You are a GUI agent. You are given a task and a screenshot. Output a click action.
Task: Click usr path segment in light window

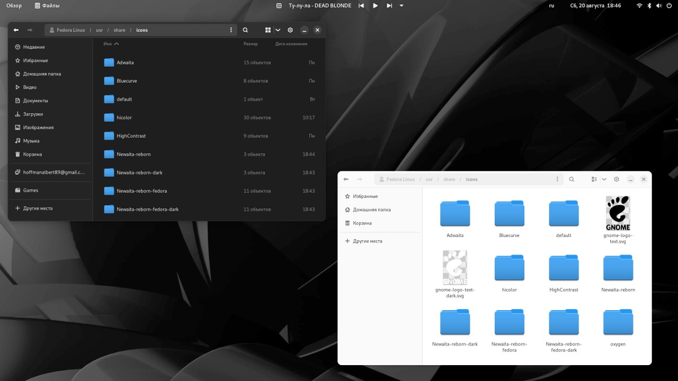[x=429, y=179]
